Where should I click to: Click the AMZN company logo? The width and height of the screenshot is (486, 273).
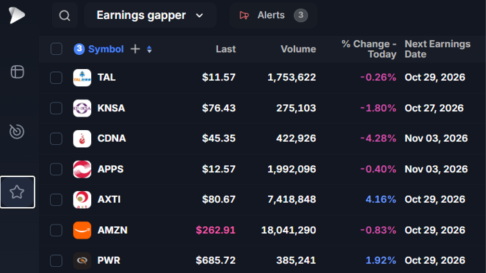[x=82, y=230]
